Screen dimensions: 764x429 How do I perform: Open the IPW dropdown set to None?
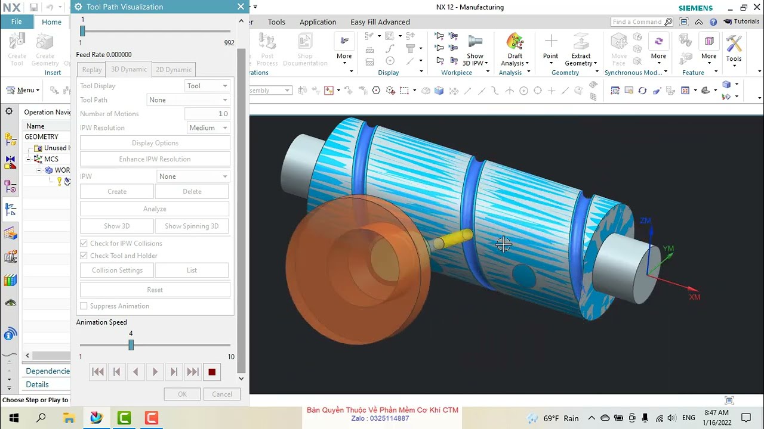193,176
